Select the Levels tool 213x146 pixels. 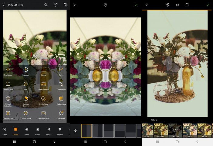point(43,71)
